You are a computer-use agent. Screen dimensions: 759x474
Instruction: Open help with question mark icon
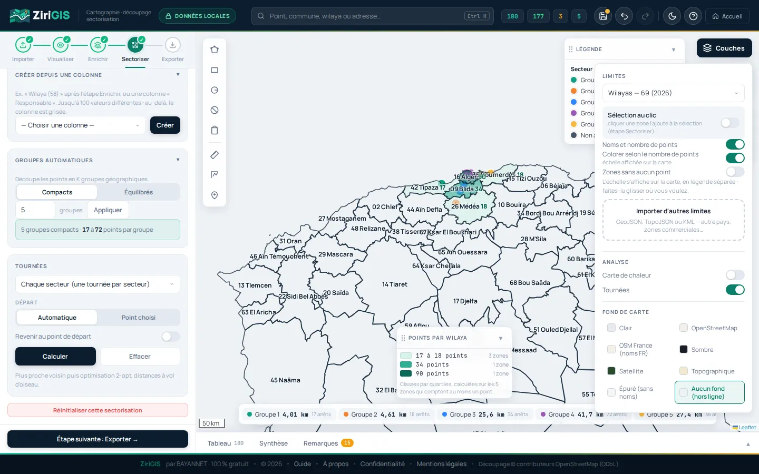click(693, 16)
